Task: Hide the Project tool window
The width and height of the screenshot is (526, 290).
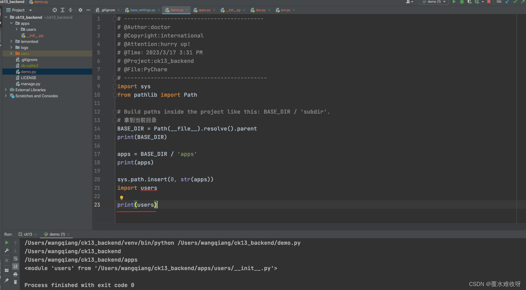Action: pyautogui.click(x=88, y=10)
